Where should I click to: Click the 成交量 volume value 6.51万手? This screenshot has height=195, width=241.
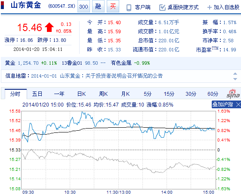169,22
